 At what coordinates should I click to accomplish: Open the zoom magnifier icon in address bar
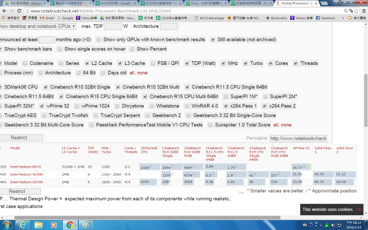coord(346,11)
